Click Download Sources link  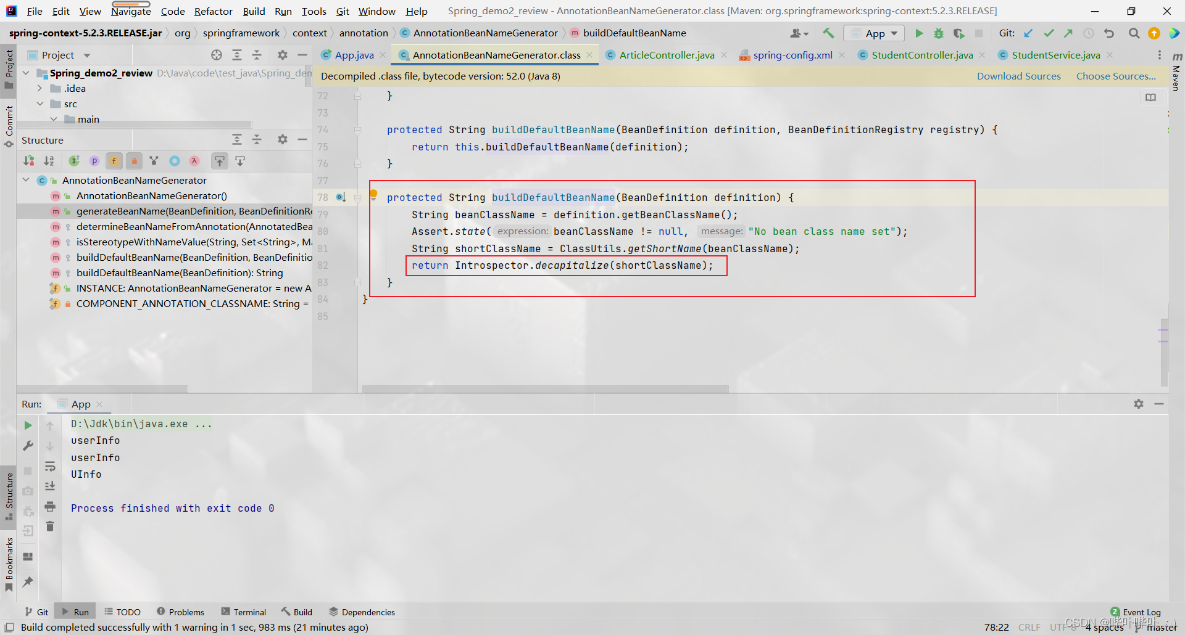pyautogui.click(x=1018, y=76)
